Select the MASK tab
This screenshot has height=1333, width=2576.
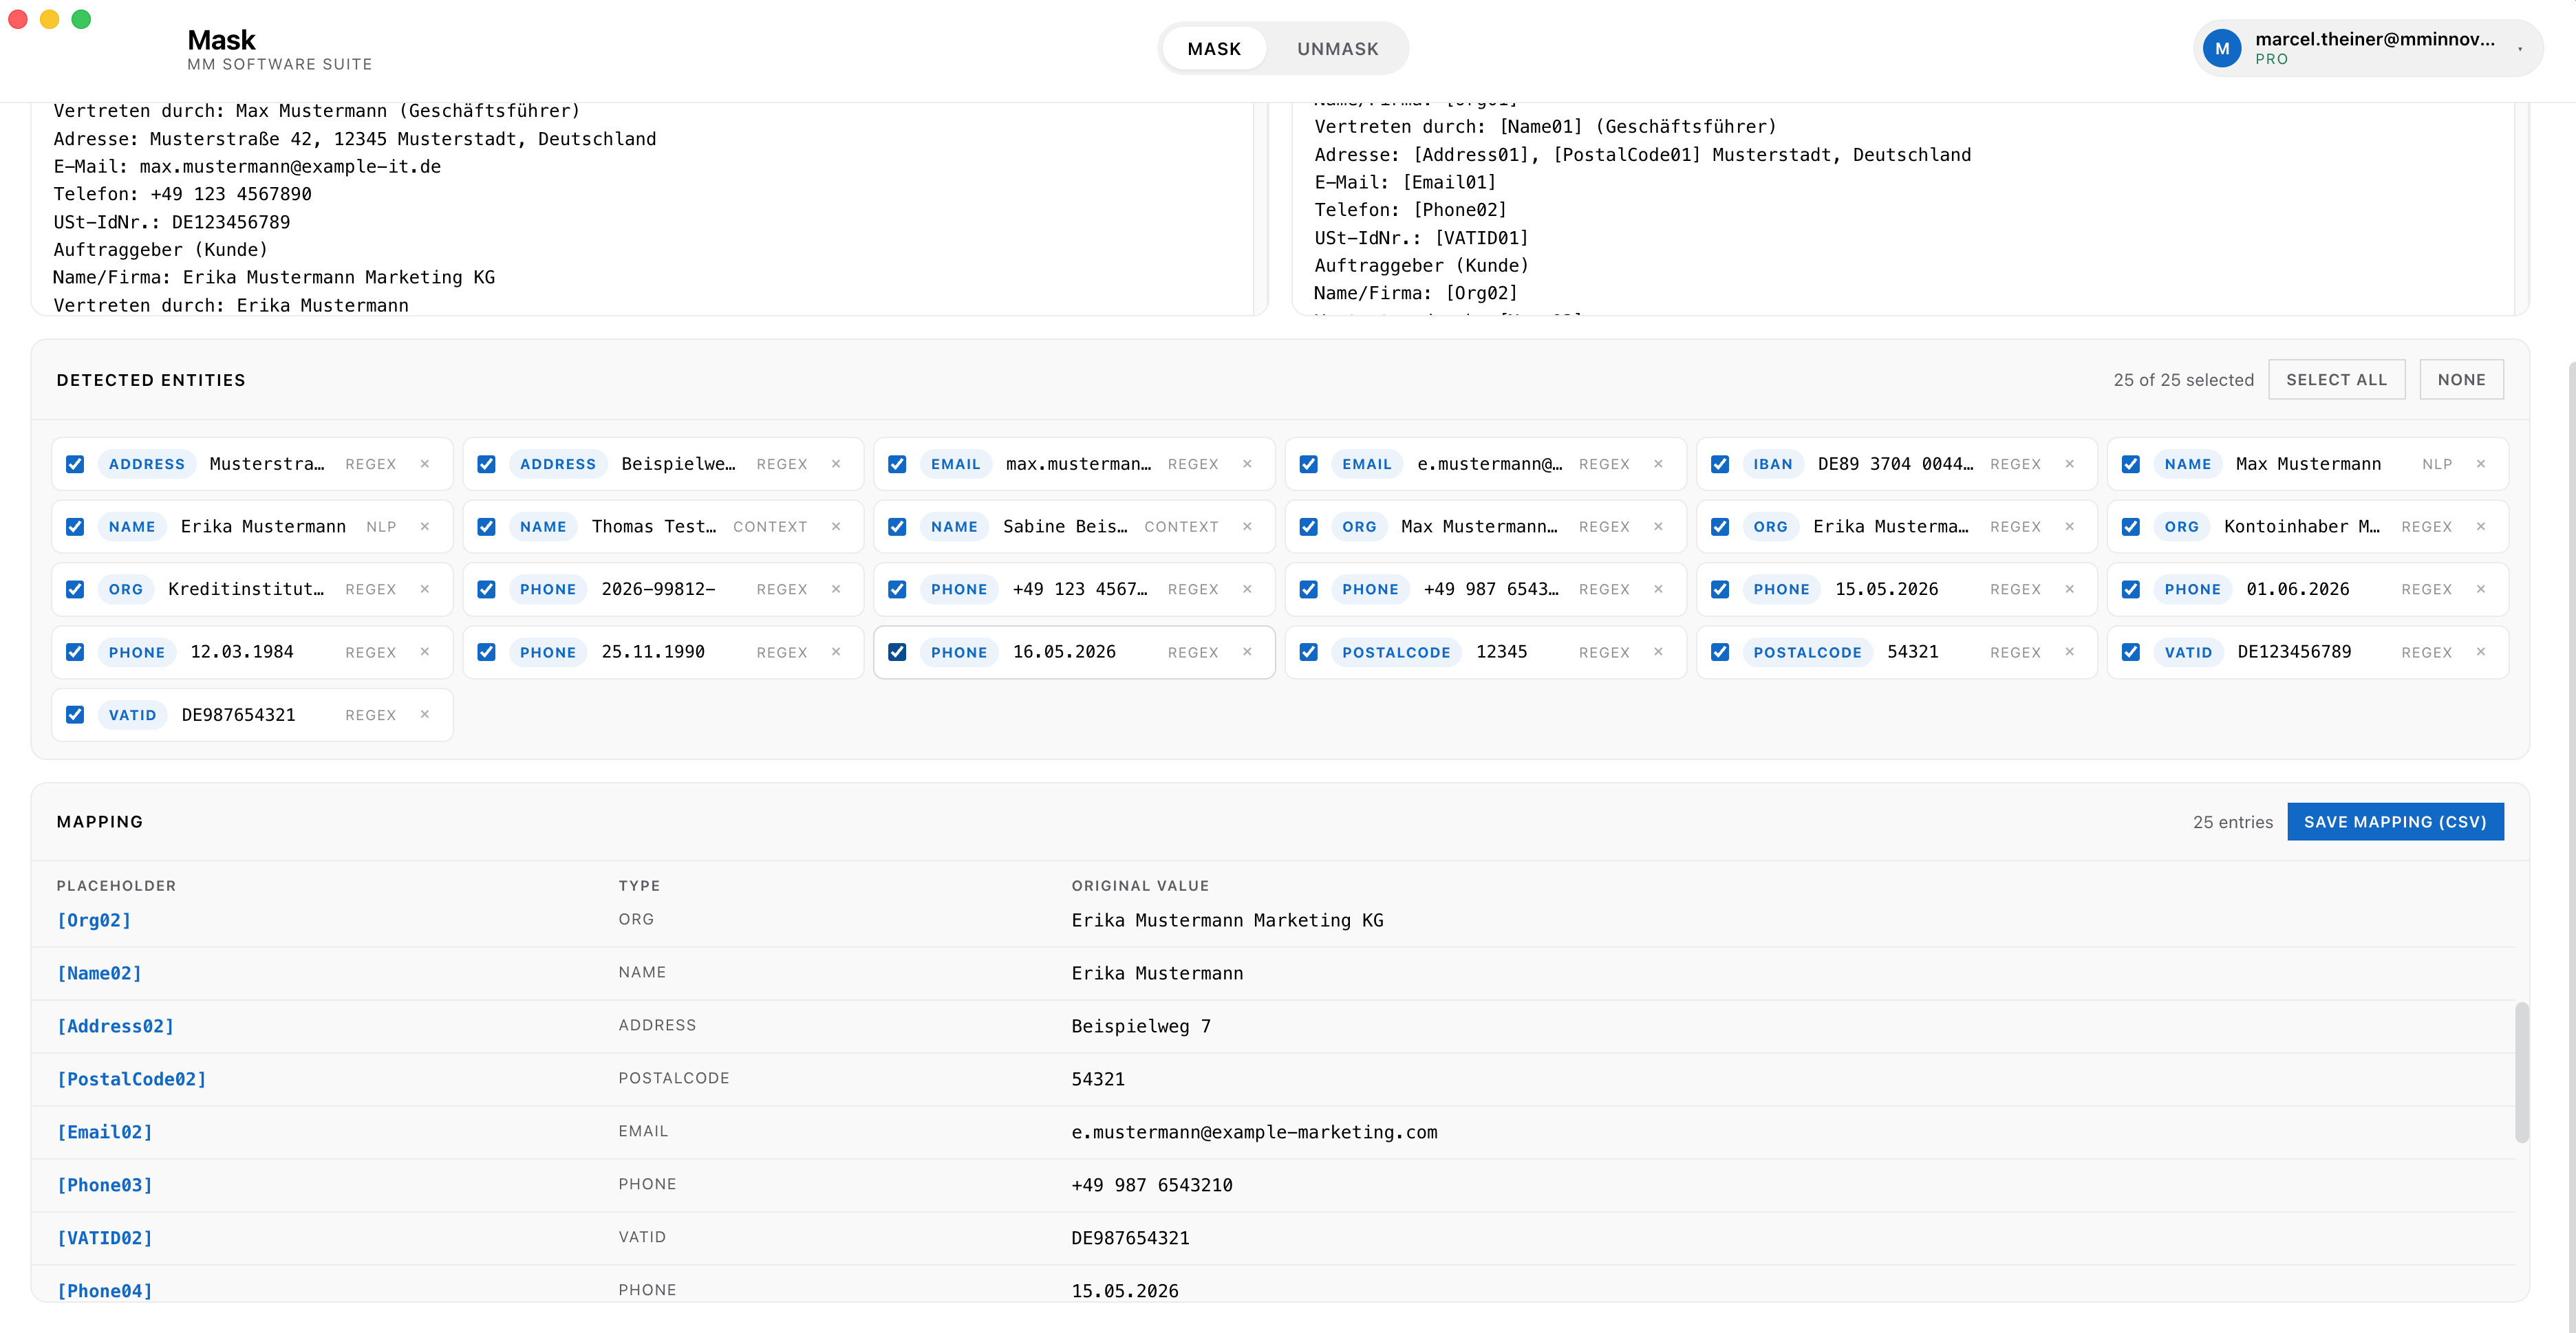pyautogui.click(x=1214, y=49)
